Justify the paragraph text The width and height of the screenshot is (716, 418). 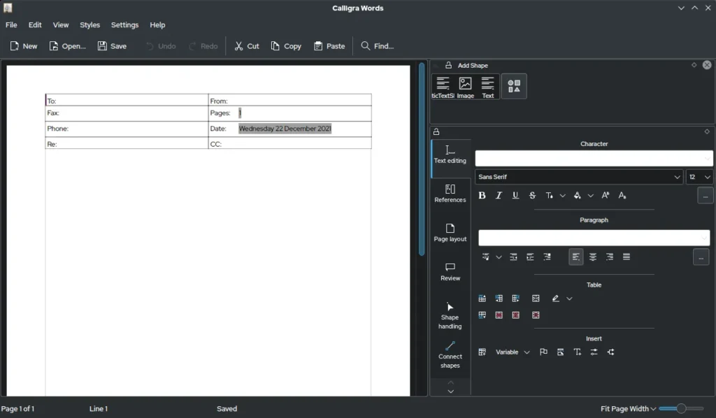[626, 257]
